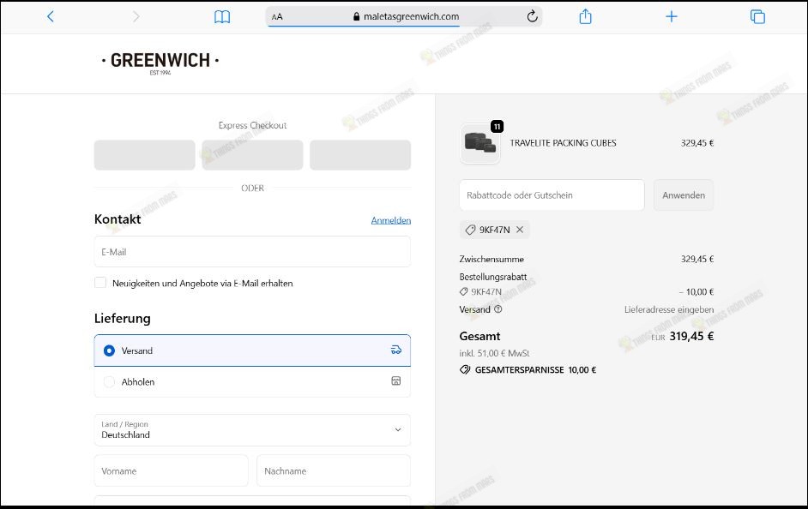The image size is (808, 509).
Task: Tap the Safari back arrow
Action: click(x=50, y=16)
